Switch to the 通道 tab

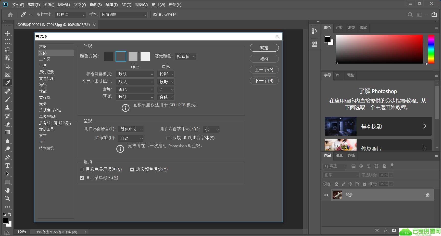point(339,155)
